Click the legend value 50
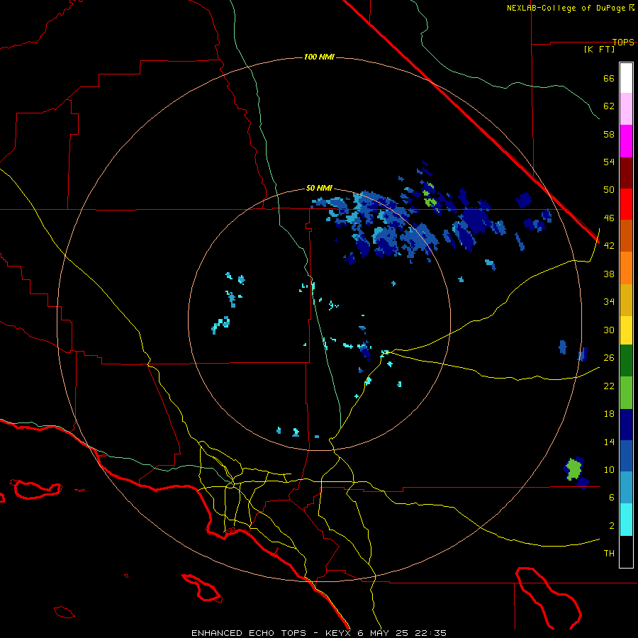This screenshot has height=638, width=638. 609,190
